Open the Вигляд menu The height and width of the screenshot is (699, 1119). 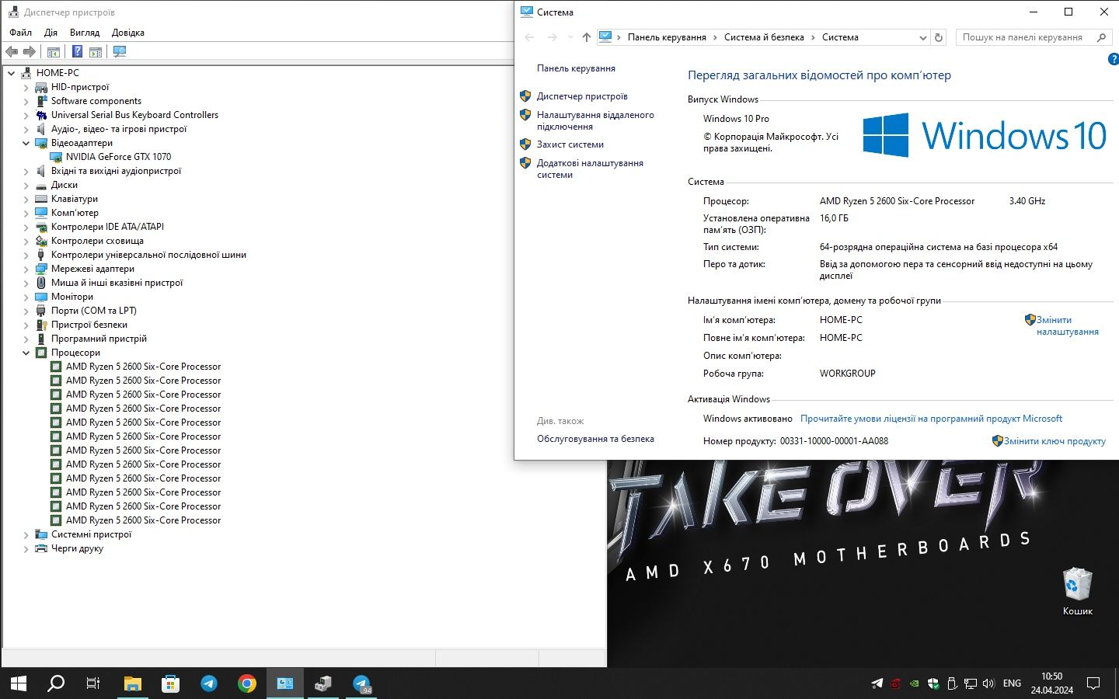point(85,33)
